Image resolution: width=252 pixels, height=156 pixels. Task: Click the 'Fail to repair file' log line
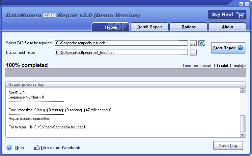[x=47, y=127]
